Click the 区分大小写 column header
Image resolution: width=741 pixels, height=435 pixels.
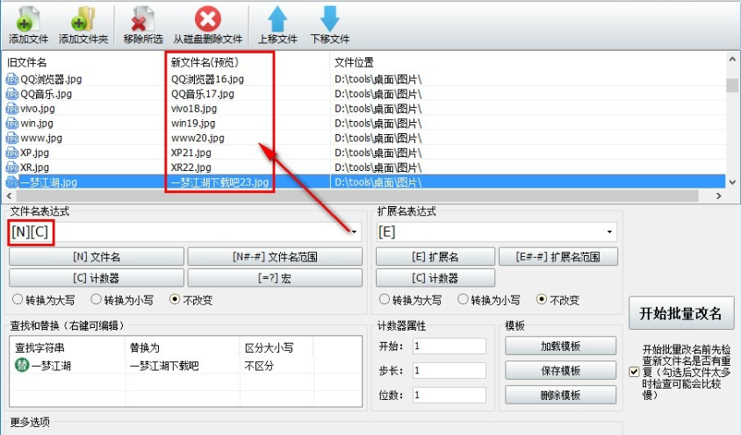pyautogui.click(x=269, y=348)
